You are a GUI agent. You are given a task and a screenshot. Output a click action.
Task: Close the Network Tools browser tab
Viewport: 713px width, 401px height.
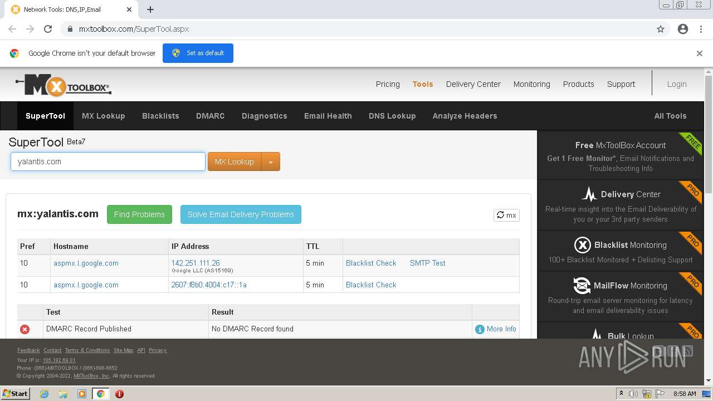coord(129,9)
